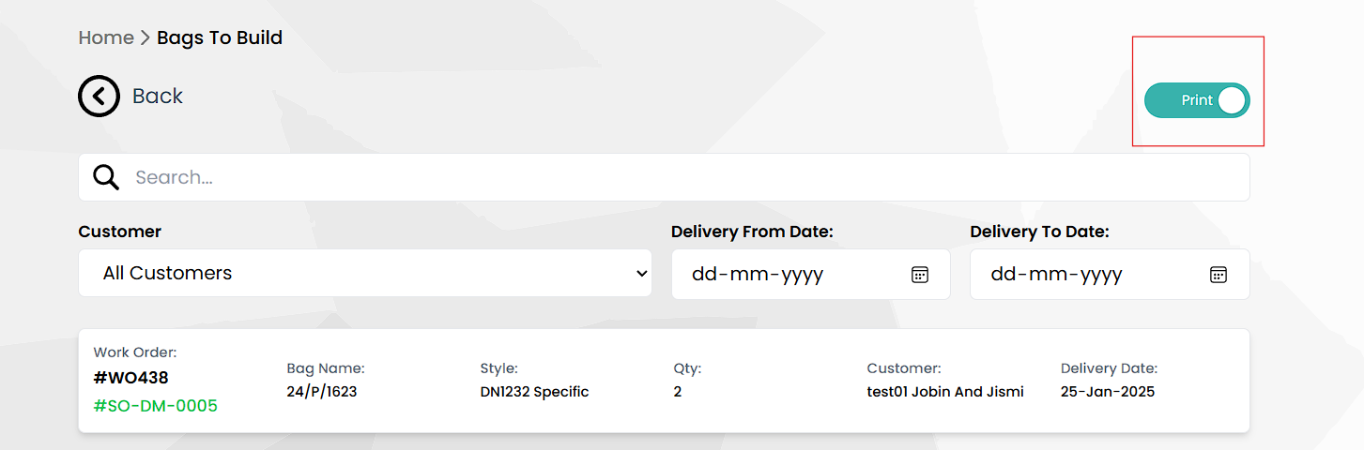Click delivery date 25-Jan-2025
The width and height of the screenshot is (1364, 450).
point(1108,392)
